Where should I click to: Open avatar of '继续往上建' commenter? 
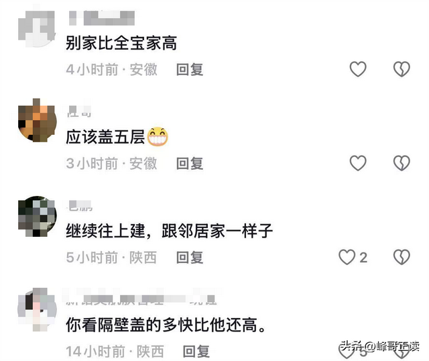37,216
